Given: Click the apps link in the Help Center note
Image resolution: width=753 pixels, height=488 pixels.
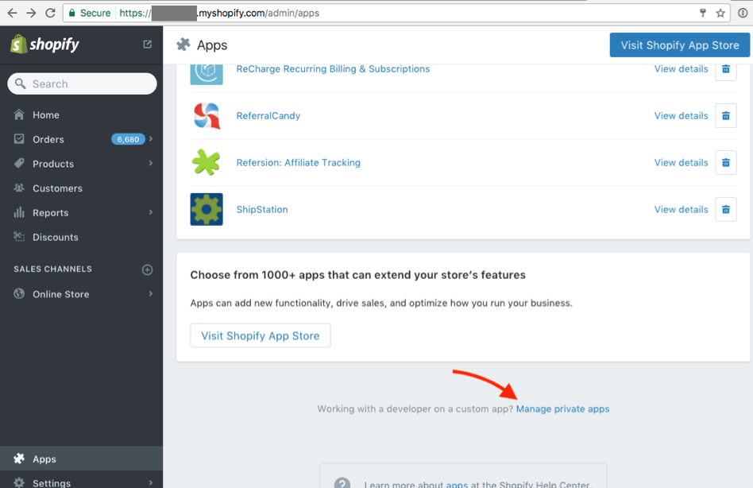Looking at the screenshot, I should coord(457,484).
